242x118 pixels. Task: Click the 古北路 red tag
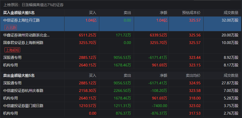click(x=11, y=27)
